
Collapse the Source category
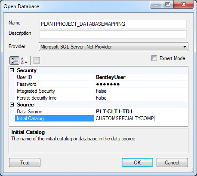(12, 105)
